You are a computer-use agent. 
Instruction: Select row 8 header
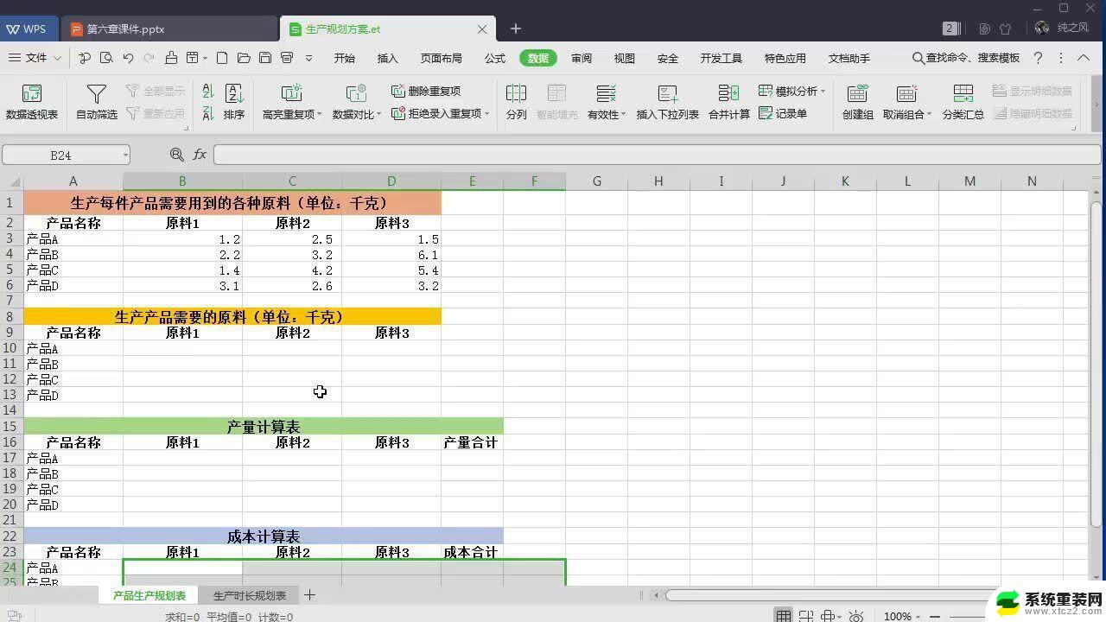11,317
